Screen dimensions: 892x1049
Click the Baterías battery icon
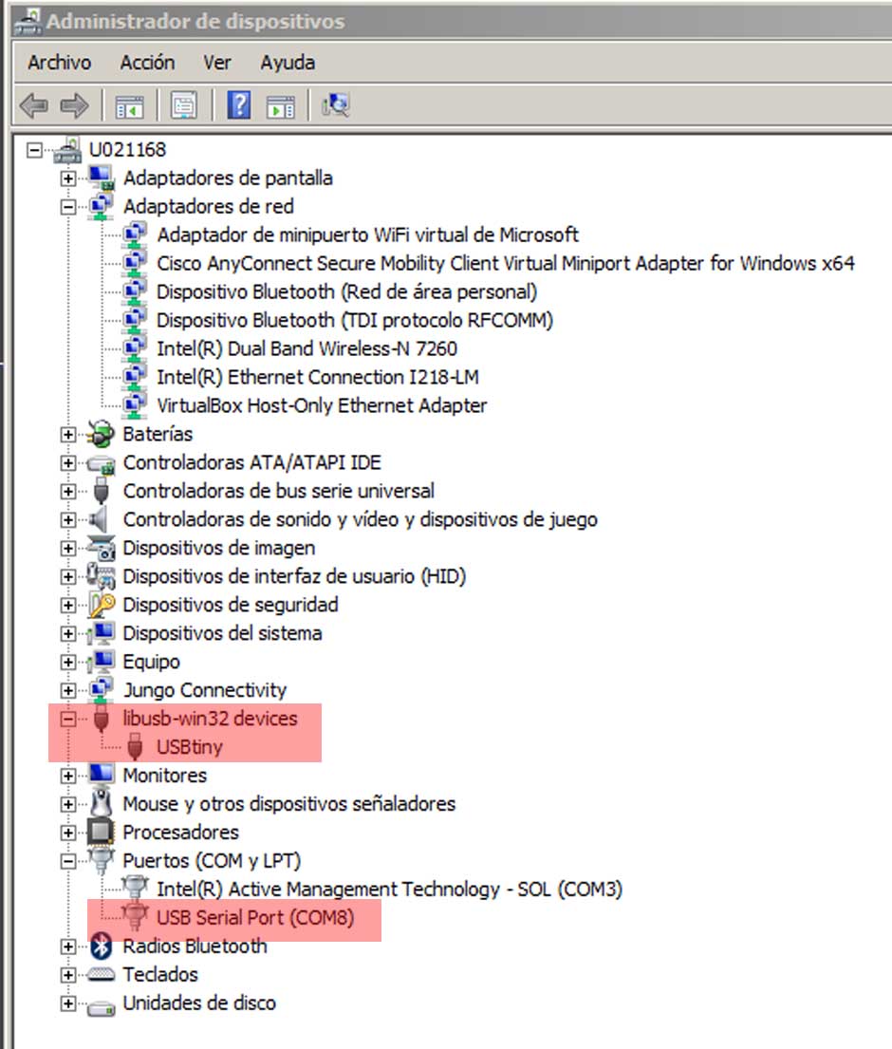pyautogui.click(x=101, y=434)
